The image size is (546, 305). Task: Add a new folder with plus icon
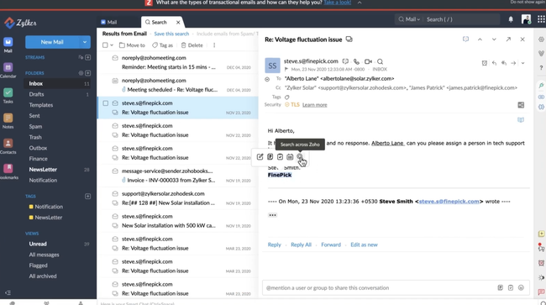87,73
